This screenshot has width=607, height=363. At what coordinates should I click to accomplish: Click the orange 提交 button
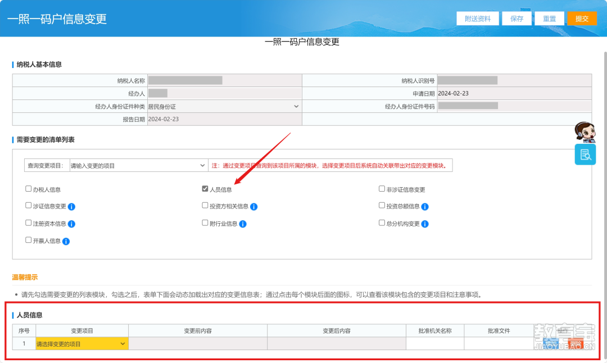point(582,19)
